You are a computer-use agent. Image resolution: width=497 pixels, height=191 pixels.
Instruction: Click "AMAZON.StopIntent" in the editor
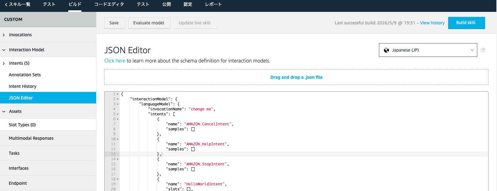tap(205, 164)
